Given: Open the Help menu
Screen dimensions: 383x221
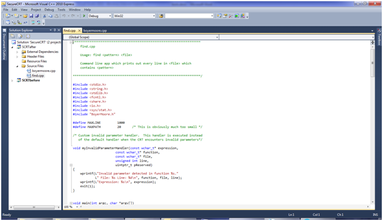Looking at the screenshot, I should pos(87,10).
